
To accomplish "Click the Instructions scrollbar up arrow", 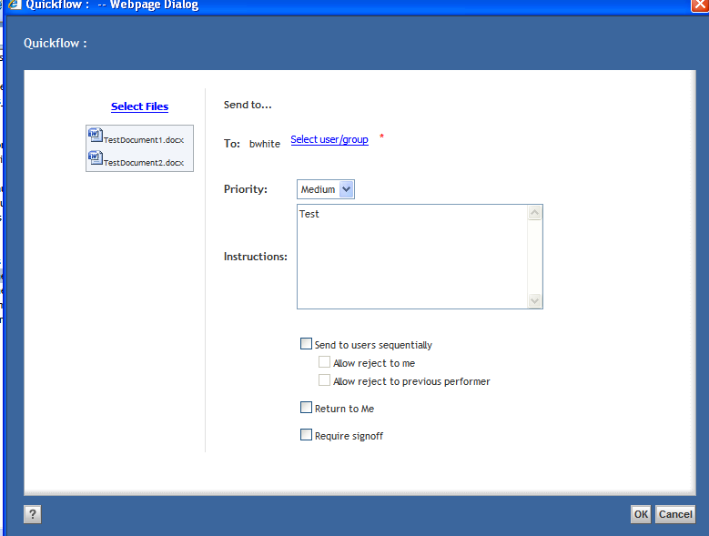I will pyautogui.click(x=535, y=213).
